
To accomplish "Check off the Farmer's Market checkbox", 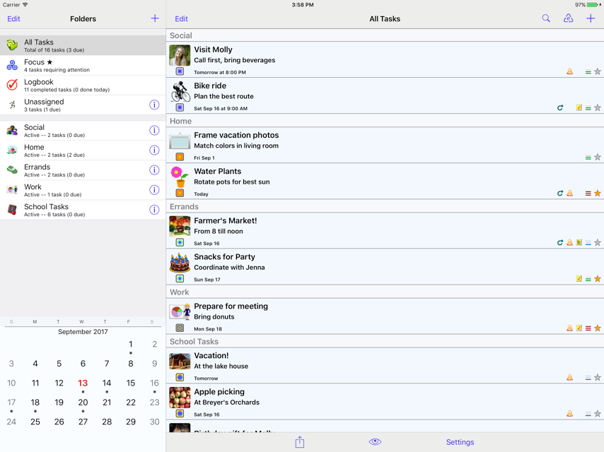I will tap(180, 242).
